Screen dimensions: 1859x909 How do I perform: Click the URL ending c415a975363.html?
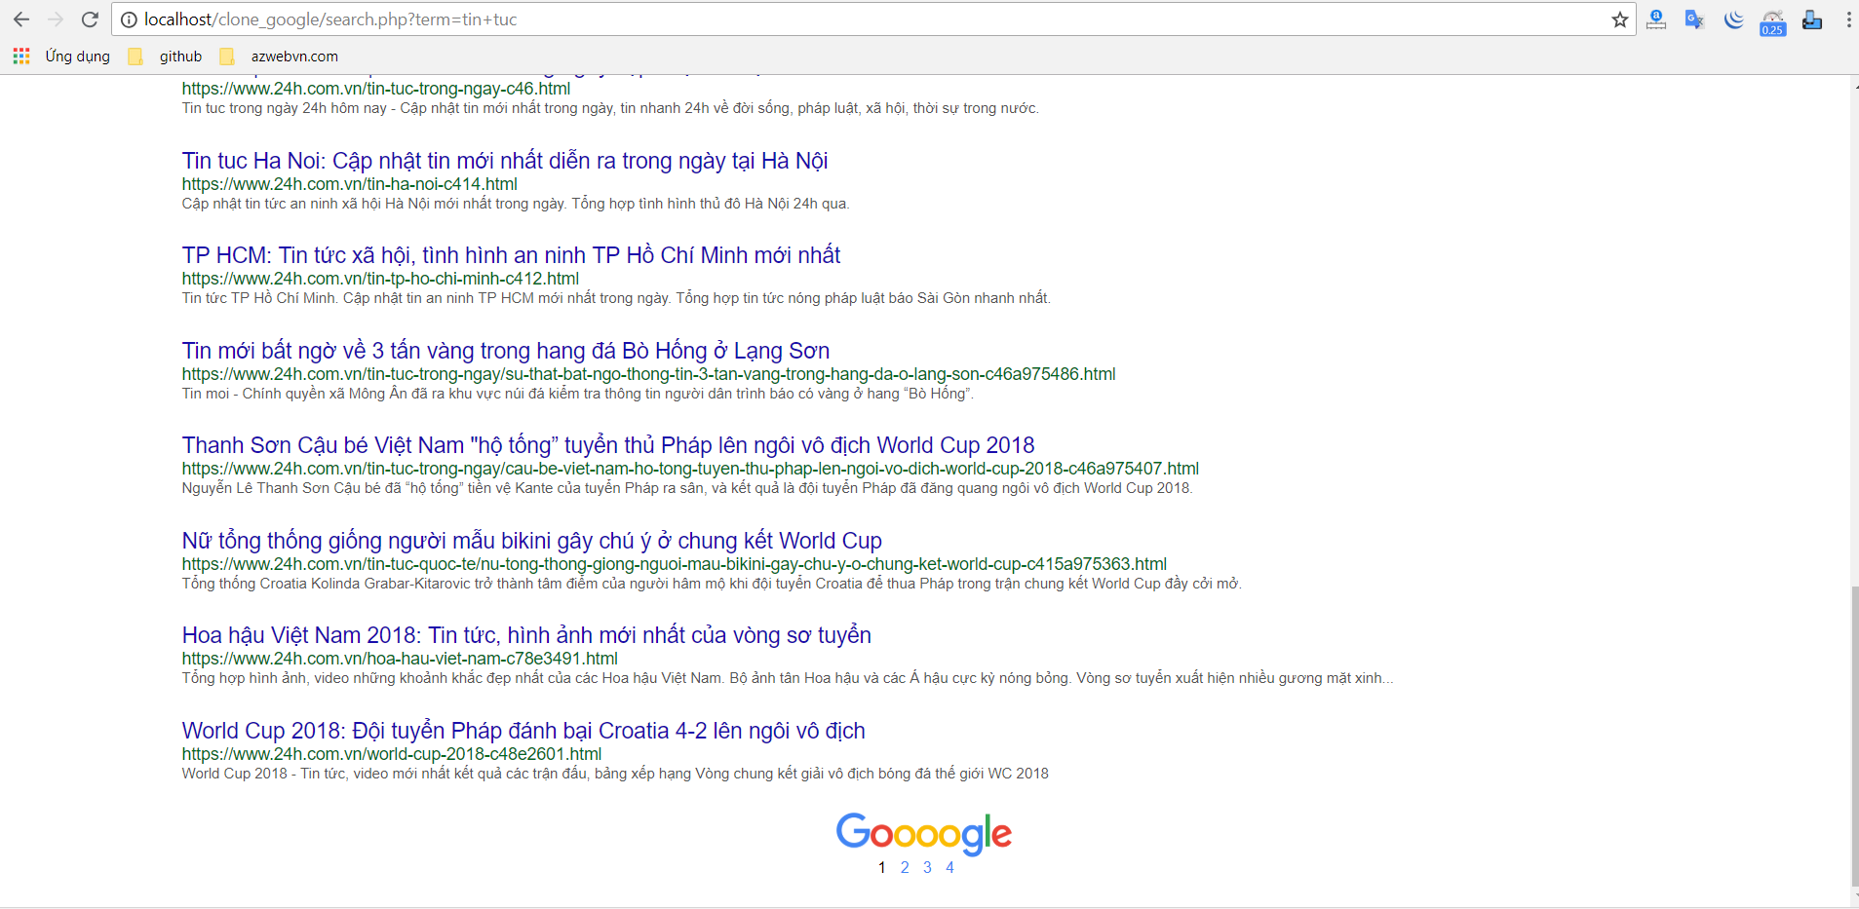point(675,564)
